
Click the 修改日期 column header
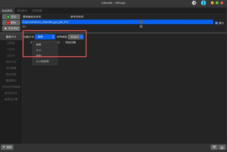pyautogui.click(x=70, y=42)
